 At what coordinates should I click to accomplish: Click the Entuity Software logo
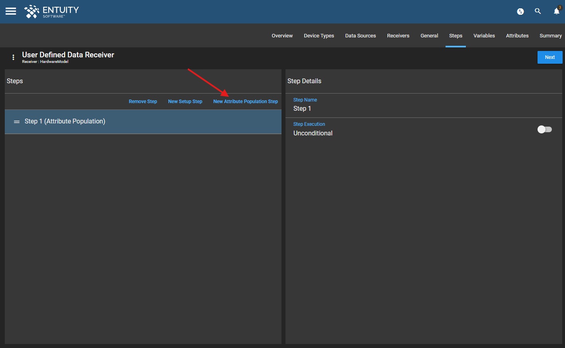51,12
